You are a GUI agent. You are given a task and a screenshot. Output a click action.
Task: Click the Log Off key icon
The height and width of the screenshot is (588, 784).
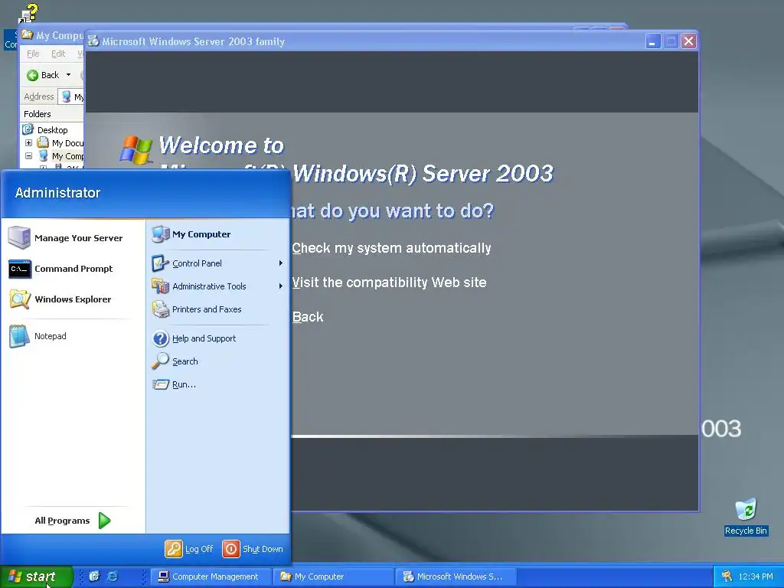tap(174, 549)
